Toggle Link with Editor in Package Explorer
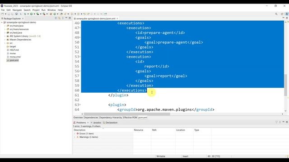The width and height of the screenshot is (289, 162). [59, 18]
